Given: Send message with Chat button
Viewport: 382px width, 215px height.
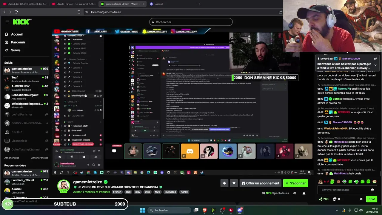Looking at the screenshot, I should [372, 199].
